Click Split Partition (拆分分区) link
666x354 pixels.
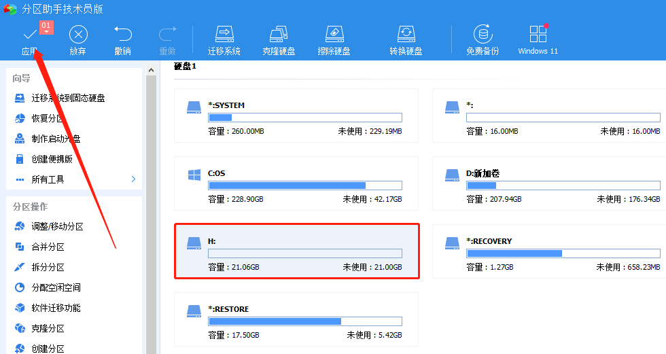pos(48,267)
